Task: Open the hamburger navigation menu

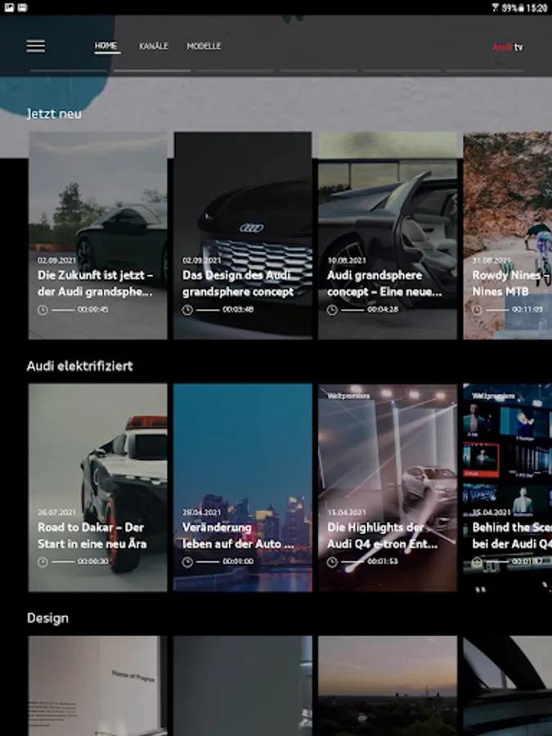Action: tap(36, 46)
